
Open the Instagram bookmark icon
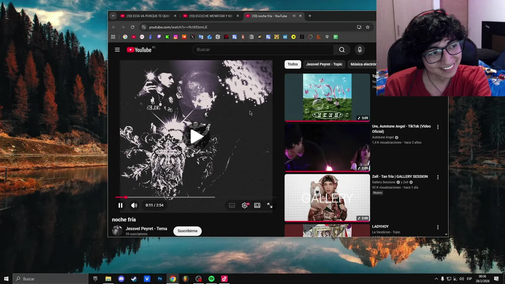pyautogui.click(x=176, y=37)
